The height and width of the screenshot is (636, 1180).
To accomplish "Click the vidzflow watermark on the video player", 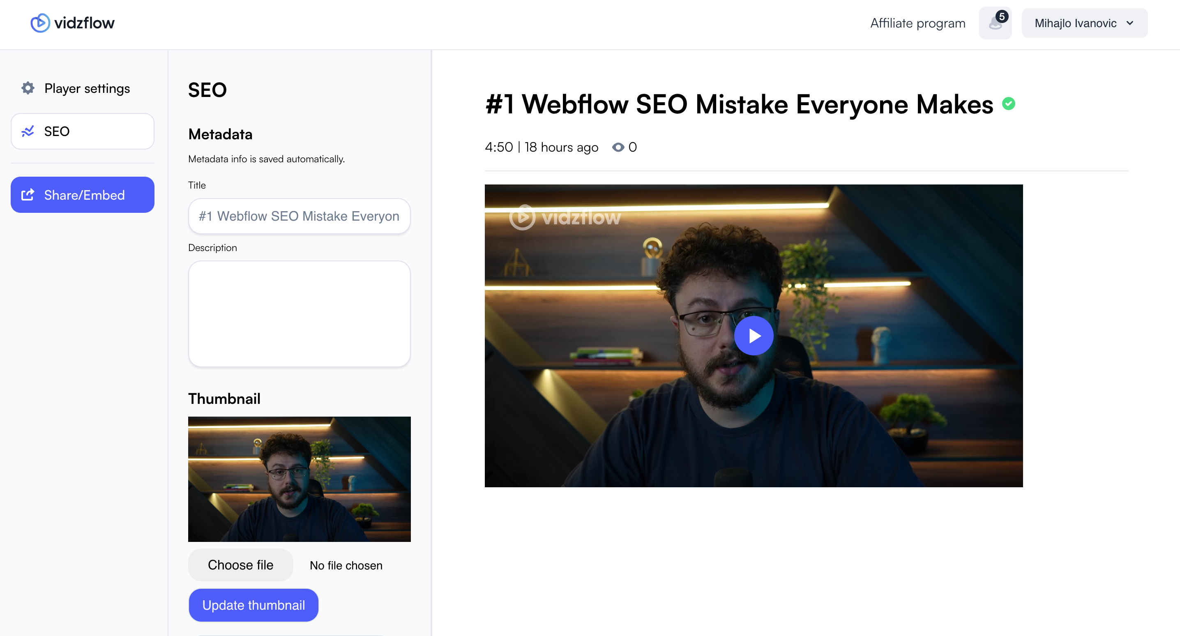I will [565, 217].
